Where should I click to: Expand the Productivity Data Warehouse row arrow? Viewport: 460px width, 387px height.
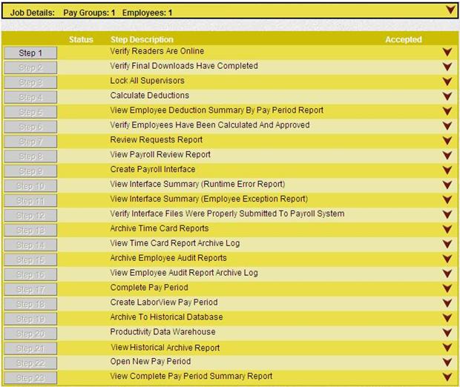coord(447,333)
